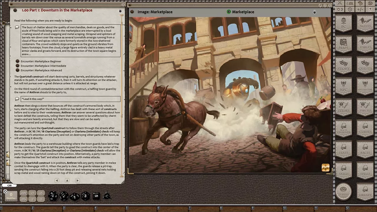Go to previous story page arrow
Viewport: 377px width, 212px height.
[57, 180]
